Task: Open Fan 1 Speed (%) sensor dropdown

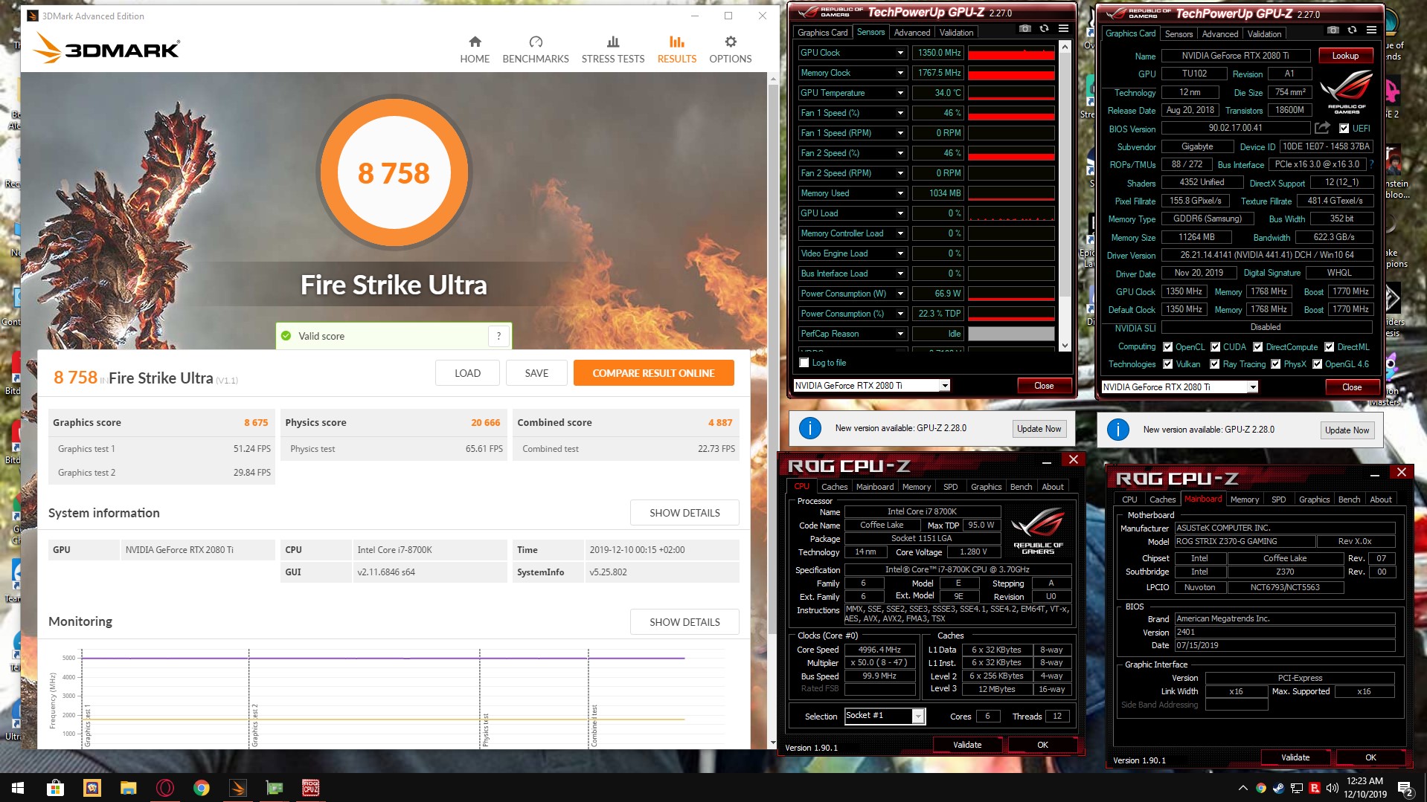Action: (900, 113)
